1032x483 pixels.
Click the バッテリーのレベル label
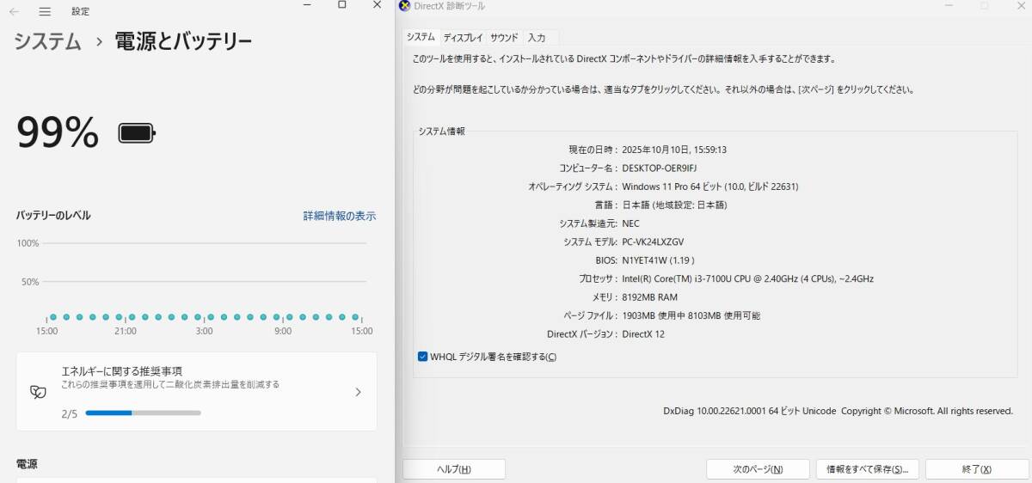(x=53, y=216)
